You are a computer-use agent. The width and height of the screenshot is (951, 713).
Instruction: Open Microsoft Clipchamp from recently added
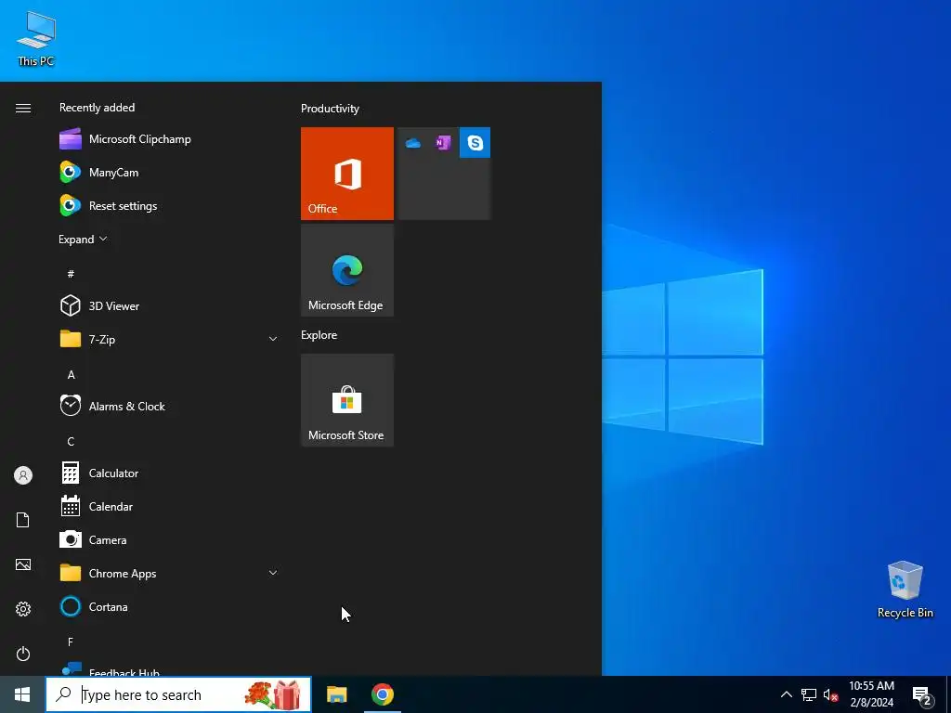[168, 139]
